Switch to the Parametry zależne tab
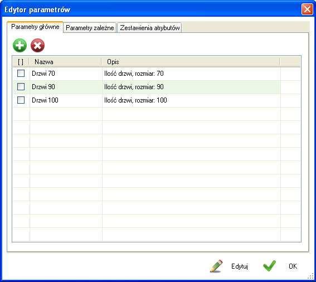The image size is (316, 282). 90,28
